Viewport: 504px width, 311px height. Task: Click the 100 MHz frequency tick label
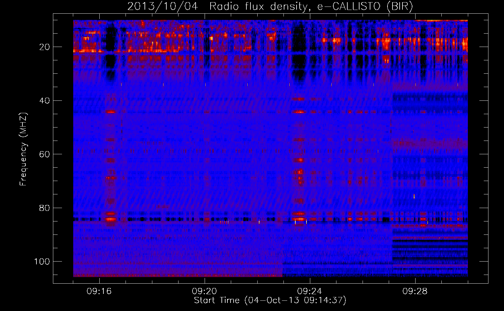[x=42, y=262]
